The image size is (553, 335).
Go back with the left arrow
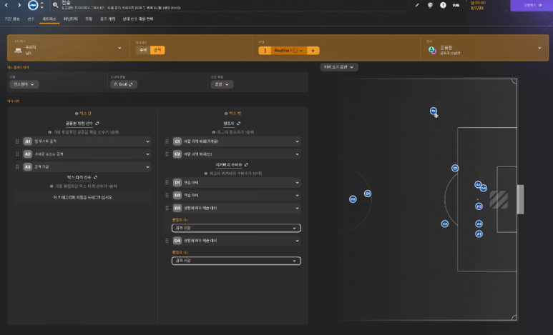(6, 5)
